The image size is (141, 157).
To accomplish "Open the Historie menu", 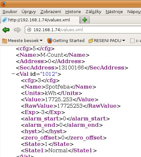I will [73, 12].
